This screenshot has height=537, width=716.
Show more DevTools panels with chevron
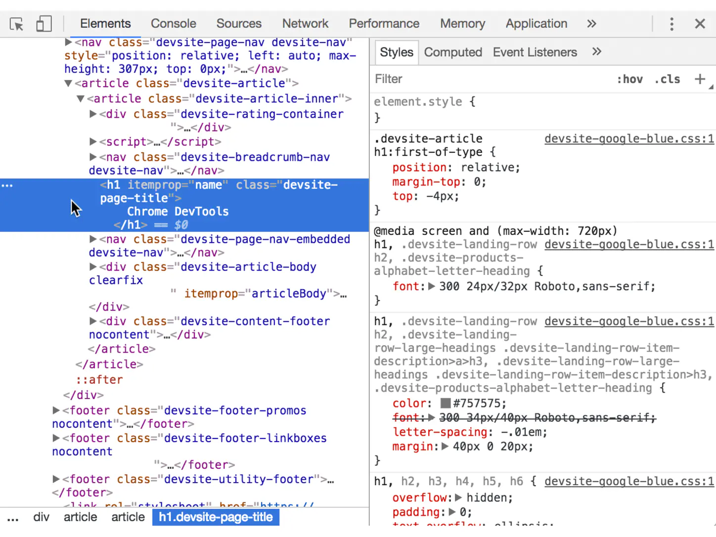591,24
